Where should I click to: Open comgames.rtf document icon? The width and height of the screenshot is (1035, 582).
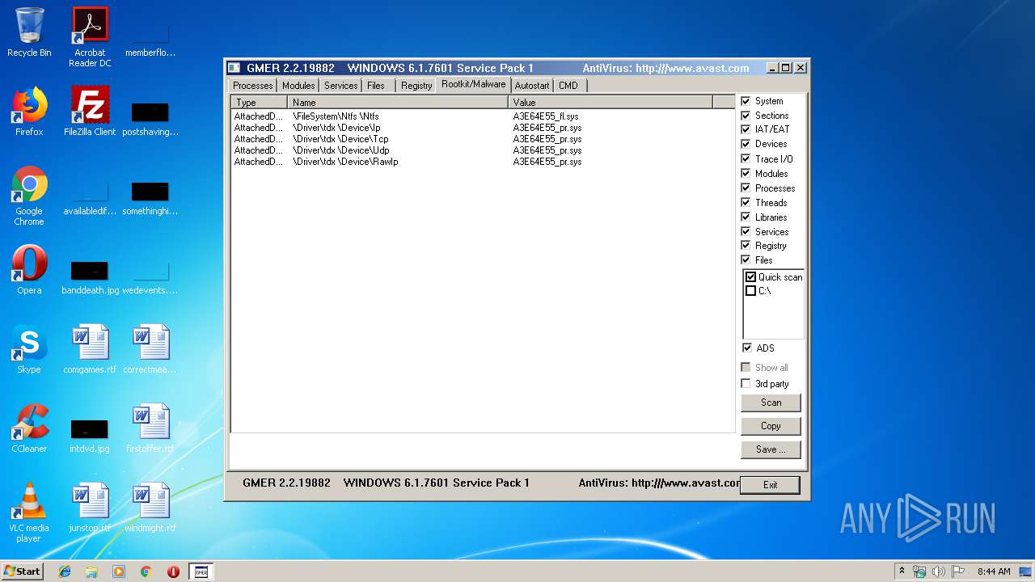90,349
